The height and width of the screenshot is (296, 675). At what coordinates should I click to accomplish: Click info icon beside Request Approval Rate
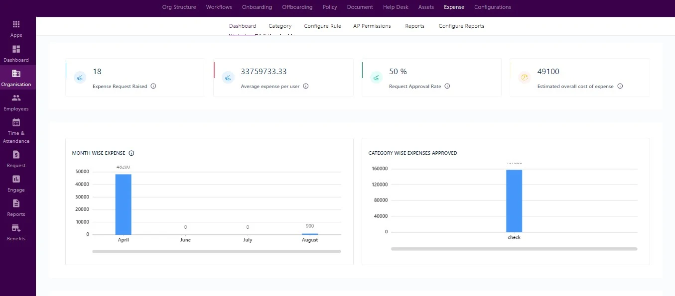pos(447,86)
